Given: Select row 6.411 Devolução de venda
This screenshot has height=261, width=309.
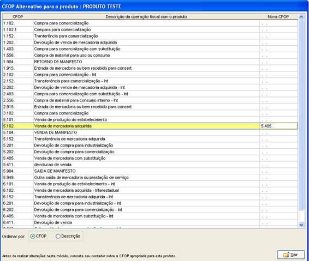Looking at the screenshot, I should (150, 222).
